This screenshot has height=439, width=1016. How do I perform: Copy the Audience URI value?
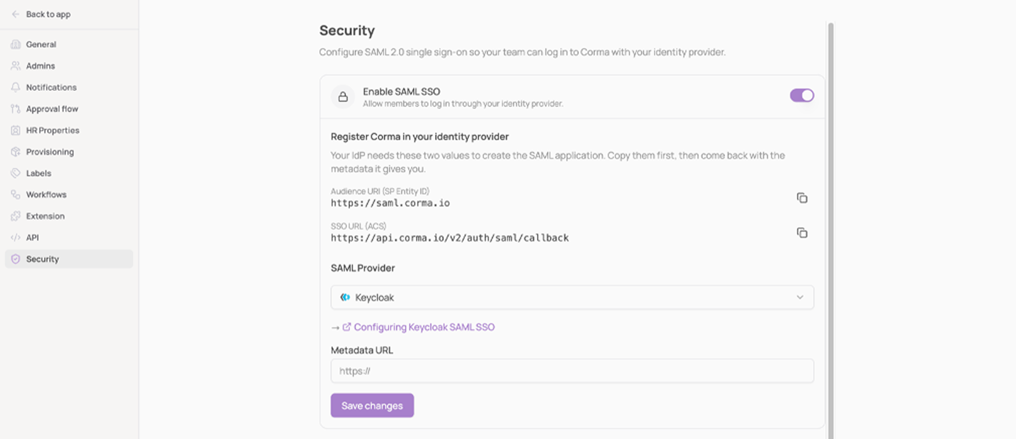802,198
